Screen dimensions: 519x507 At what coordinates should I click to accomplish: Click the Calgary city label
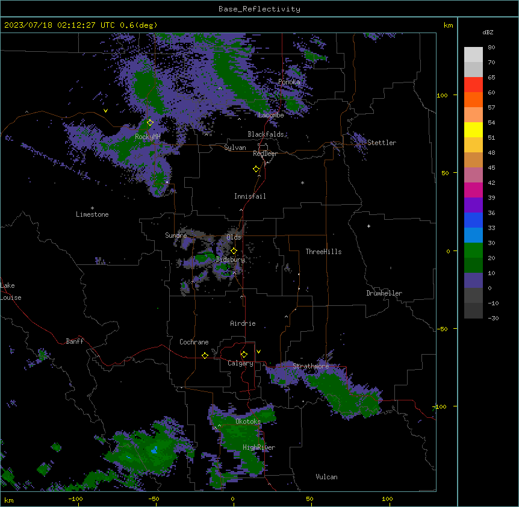[240, 363]
